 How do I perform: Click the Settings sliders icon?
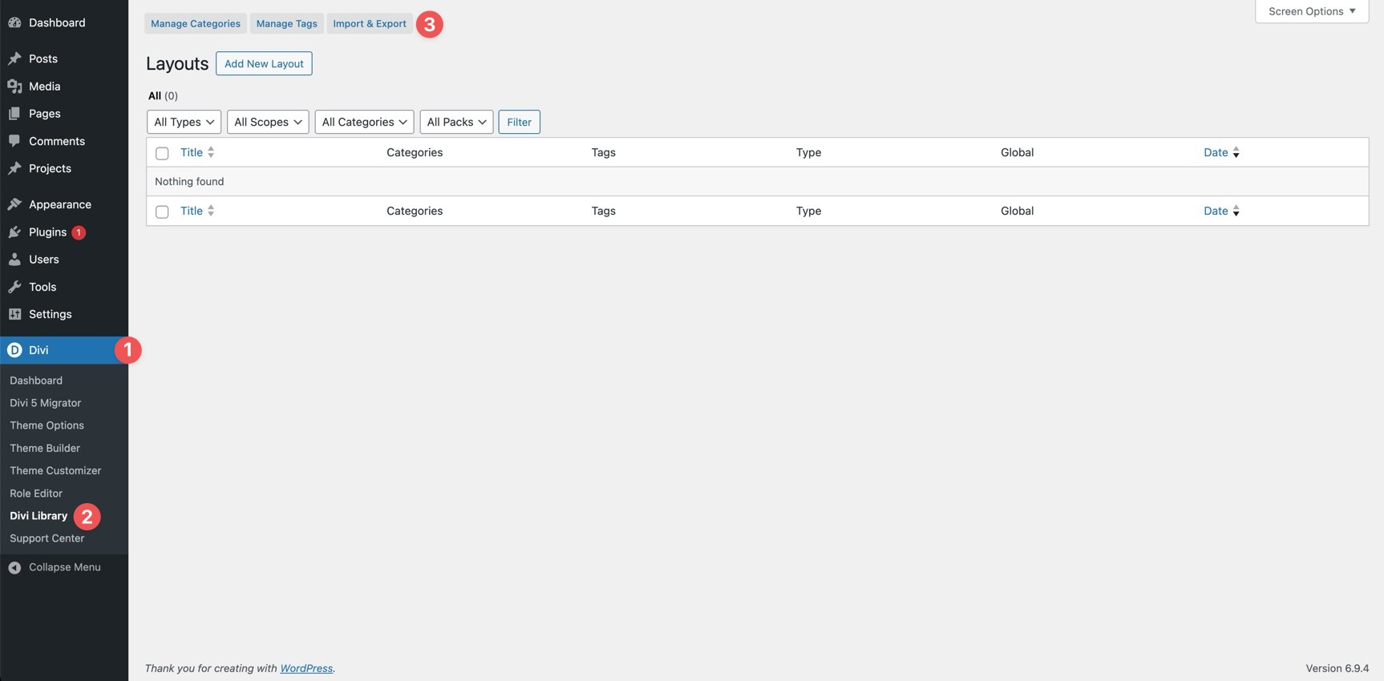click(14, 314)
